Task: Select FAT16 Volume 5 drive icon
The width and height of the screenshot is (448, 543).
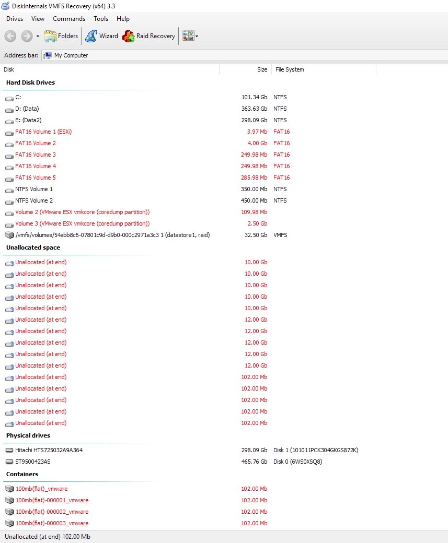Action: point(9,179)
